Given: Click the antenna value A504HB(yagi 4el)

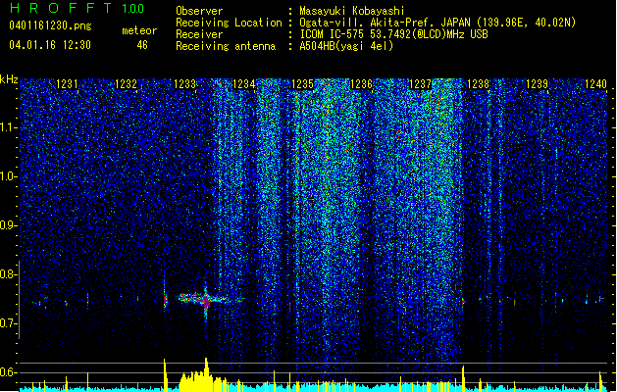Looking at the screenshot, I should (346, 46).
